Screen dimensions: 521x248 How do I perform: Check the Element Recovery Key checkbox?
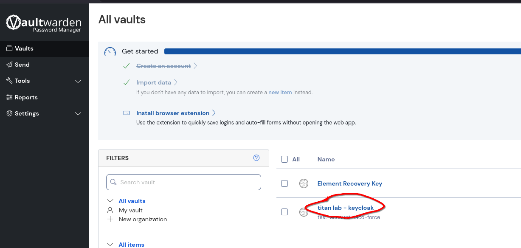coord(284,183)
